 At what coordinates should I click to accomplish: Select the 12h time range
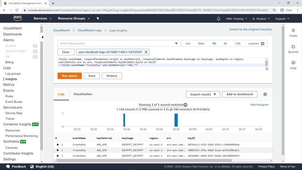(238, 43)
